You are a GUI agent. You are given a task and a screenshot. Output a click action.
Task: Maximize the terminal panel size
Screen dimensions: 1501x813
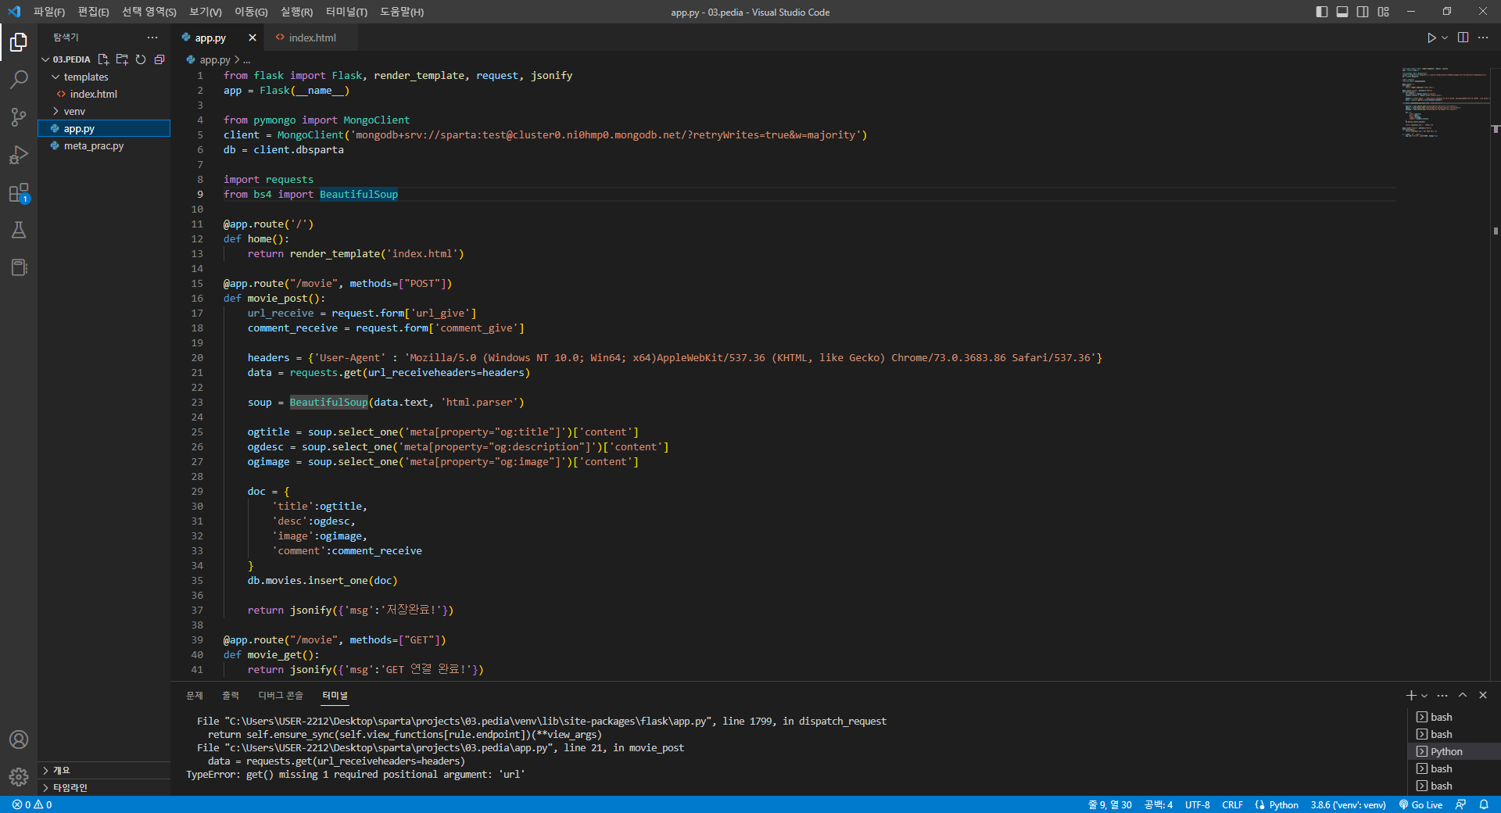1463,695
